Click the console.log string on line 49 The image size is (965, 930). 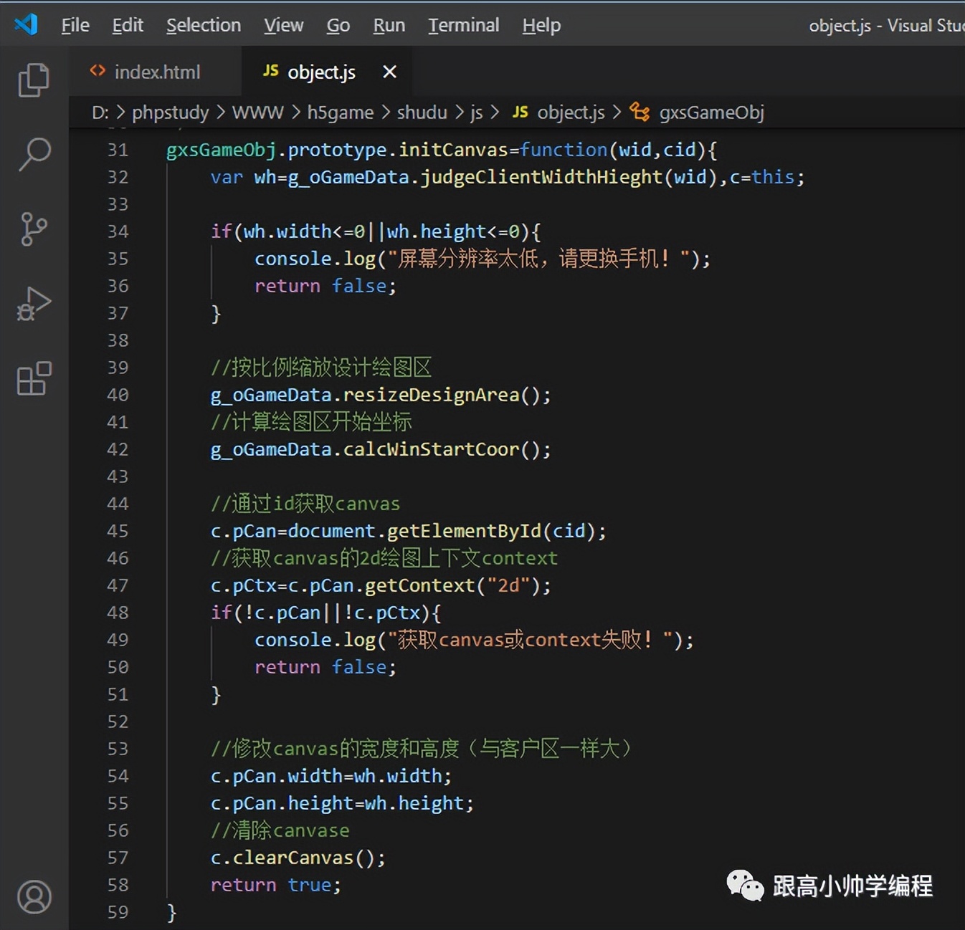pyautogui.click(x=531, y=640)
